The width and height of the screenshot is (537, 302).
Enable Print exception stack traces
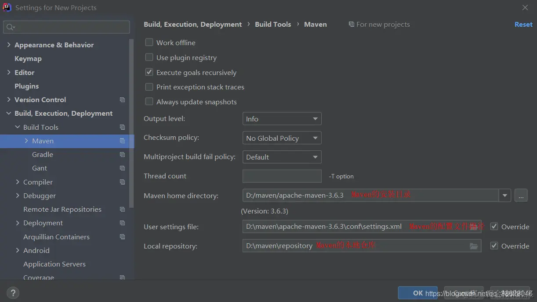pos(149,87)
